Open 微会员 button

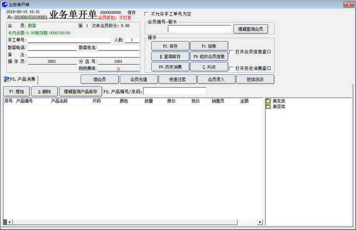point(100,79)
